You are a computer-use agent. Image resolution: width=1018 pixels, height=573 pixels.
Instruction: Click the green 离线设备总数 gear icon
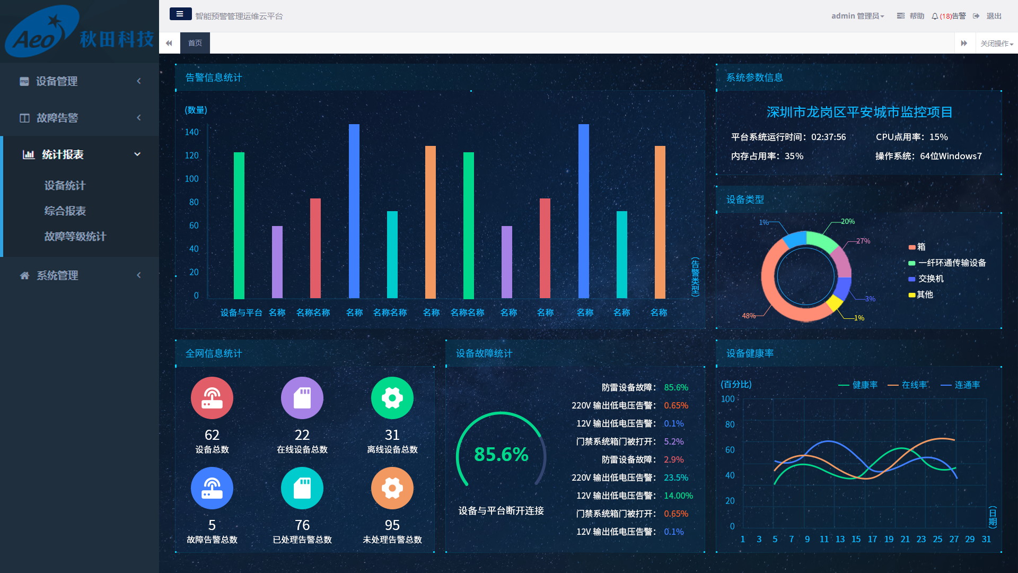tap(392, 398)
